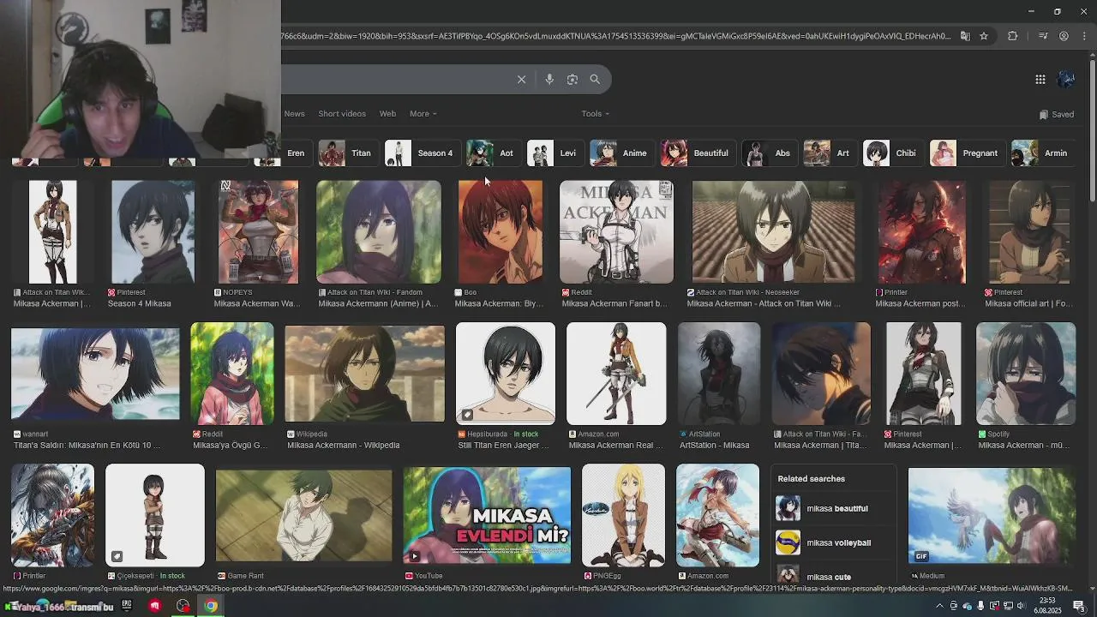Select the Armin filter chip

[1041, 153]
